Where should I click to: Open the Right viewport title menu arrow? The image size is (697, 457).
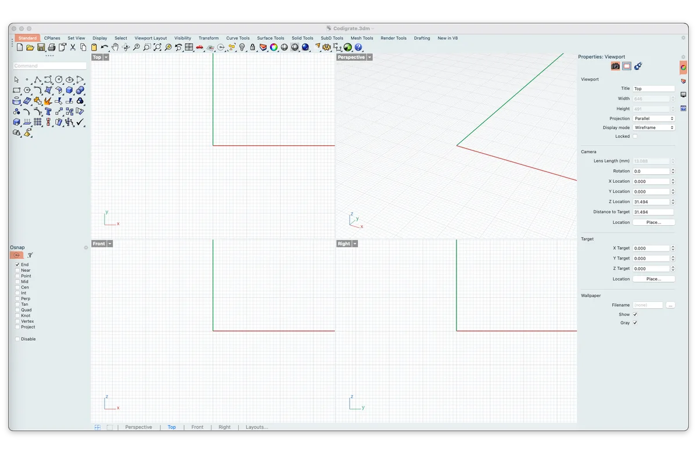coord(355,244)
